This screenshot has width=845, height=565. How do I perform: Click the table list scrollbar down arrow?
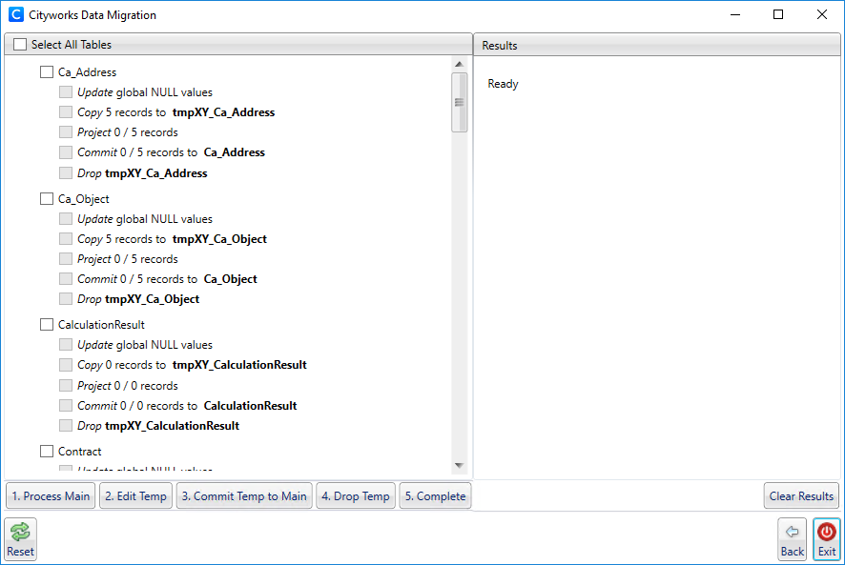[x=459, y=465]
